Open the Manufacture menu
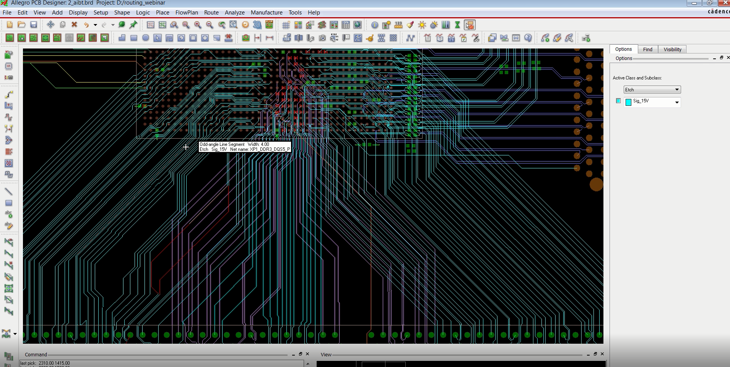Image resolution: width=730 pixels, height=367 pixels. coord(267,12)
